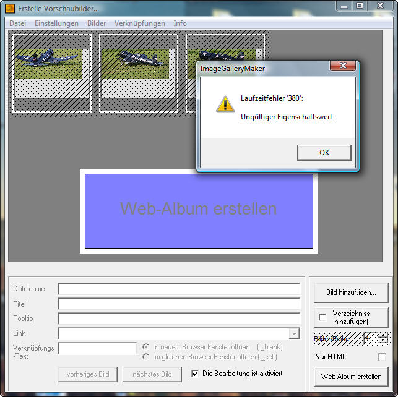398x397 pixels.
Task: Click the large 'Web-Album erstellen' preview banner
Action: (199, 210)
